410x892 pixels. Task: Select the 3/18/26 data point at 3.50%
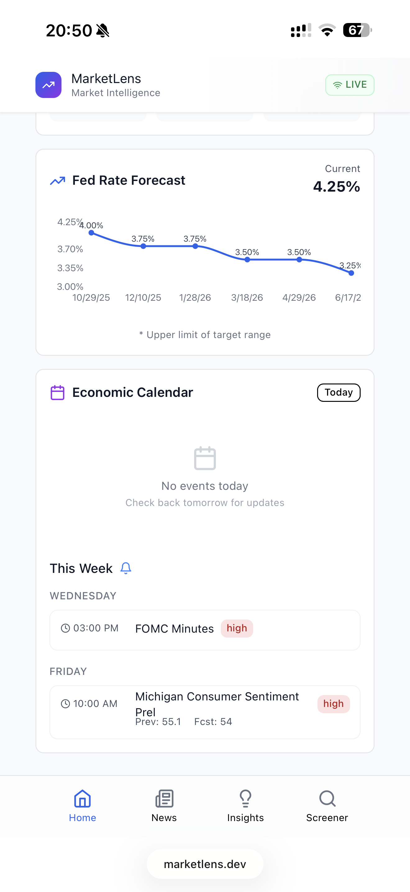click(x=247, y=260)
